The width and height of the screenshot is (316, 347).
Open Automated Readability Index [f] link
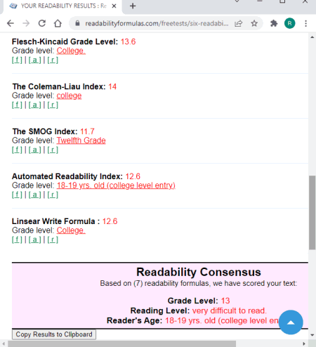17,195
